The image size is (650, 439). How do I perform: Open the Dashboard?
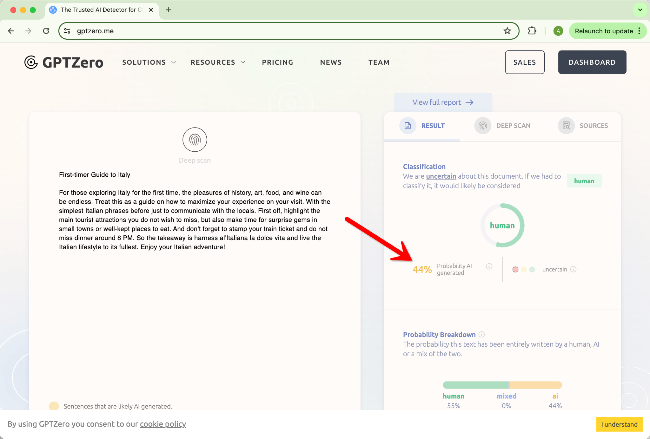coord(592,62)
